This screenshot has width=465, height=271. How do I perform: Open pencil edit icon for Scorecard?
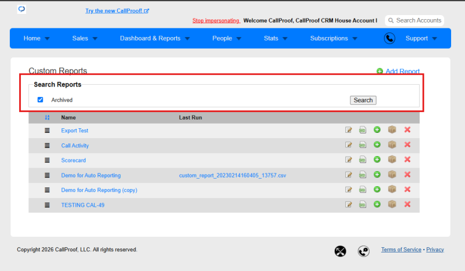[348, 160]
